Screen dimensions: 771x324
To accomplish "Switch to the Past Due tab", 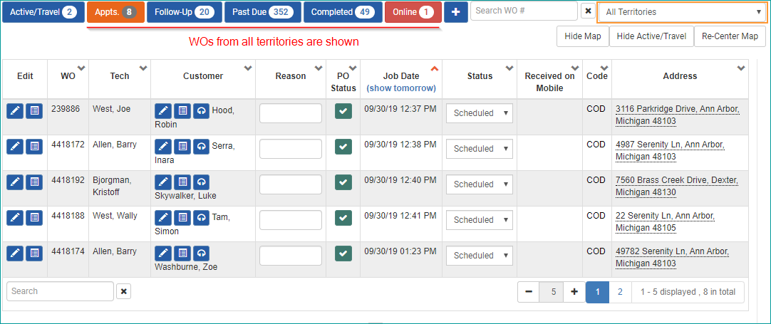I will pyautogui.click(x=262, y=12).
